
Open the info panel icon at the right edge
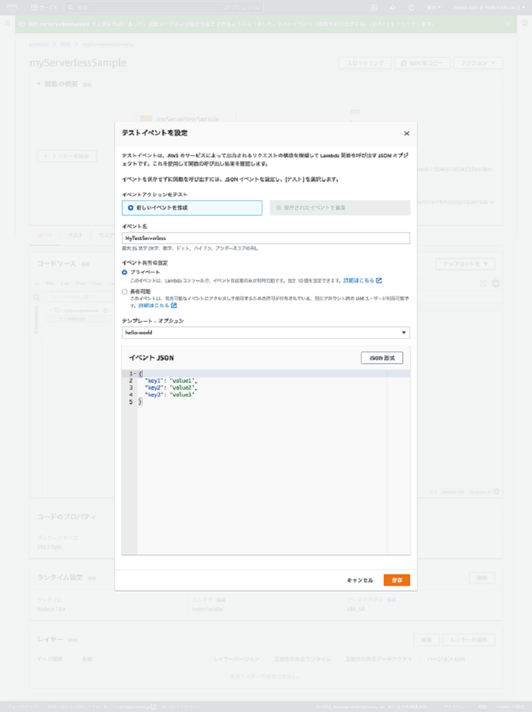click(525, 23)
